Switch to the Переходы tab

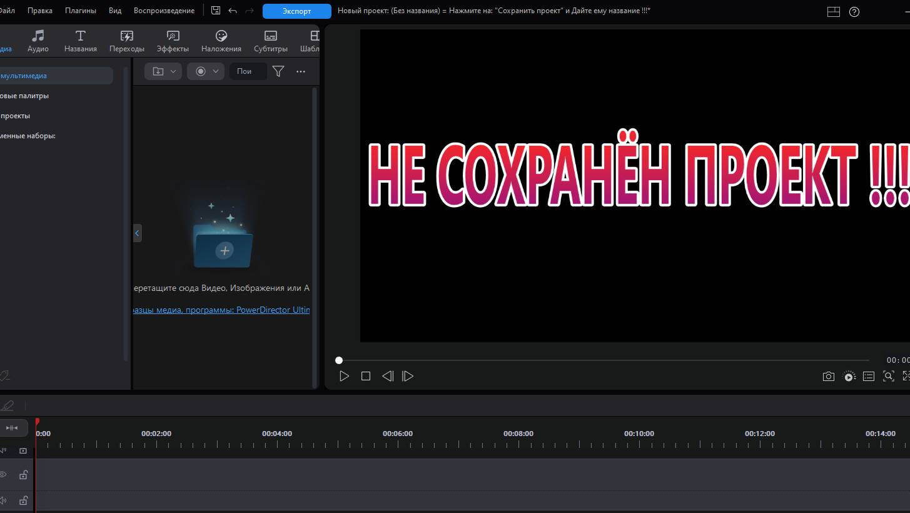126,41
